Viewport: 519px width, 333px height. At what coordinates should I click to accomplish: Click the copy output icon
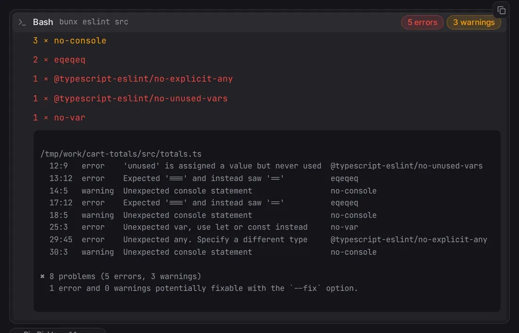[x=501, y=10]
